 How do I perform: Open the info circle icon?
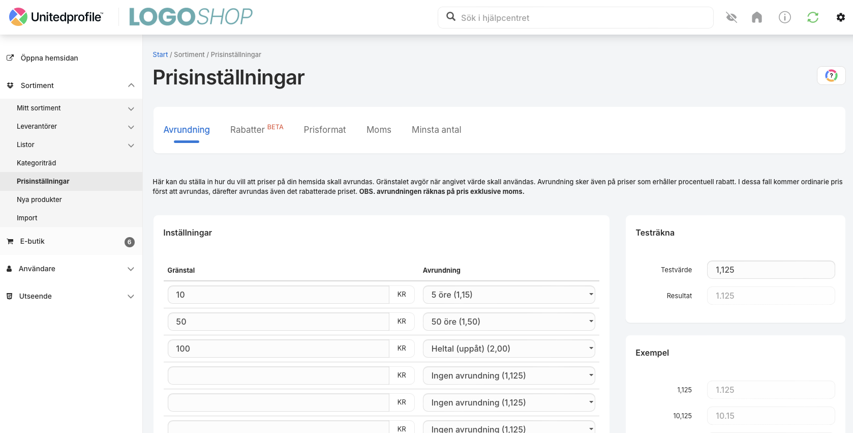785,18
